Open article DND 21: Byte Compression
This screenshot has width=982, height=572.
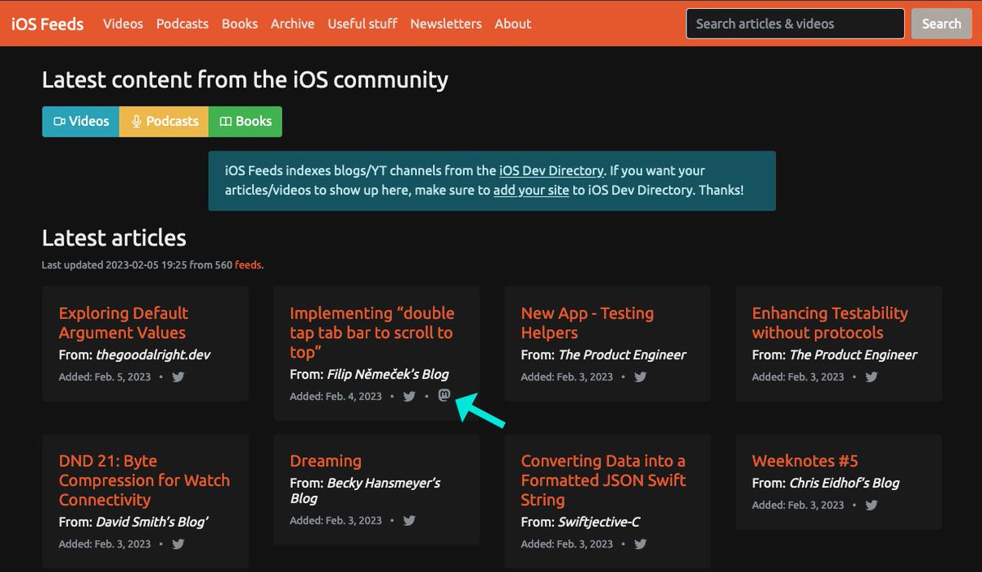(x=144, y=480)
